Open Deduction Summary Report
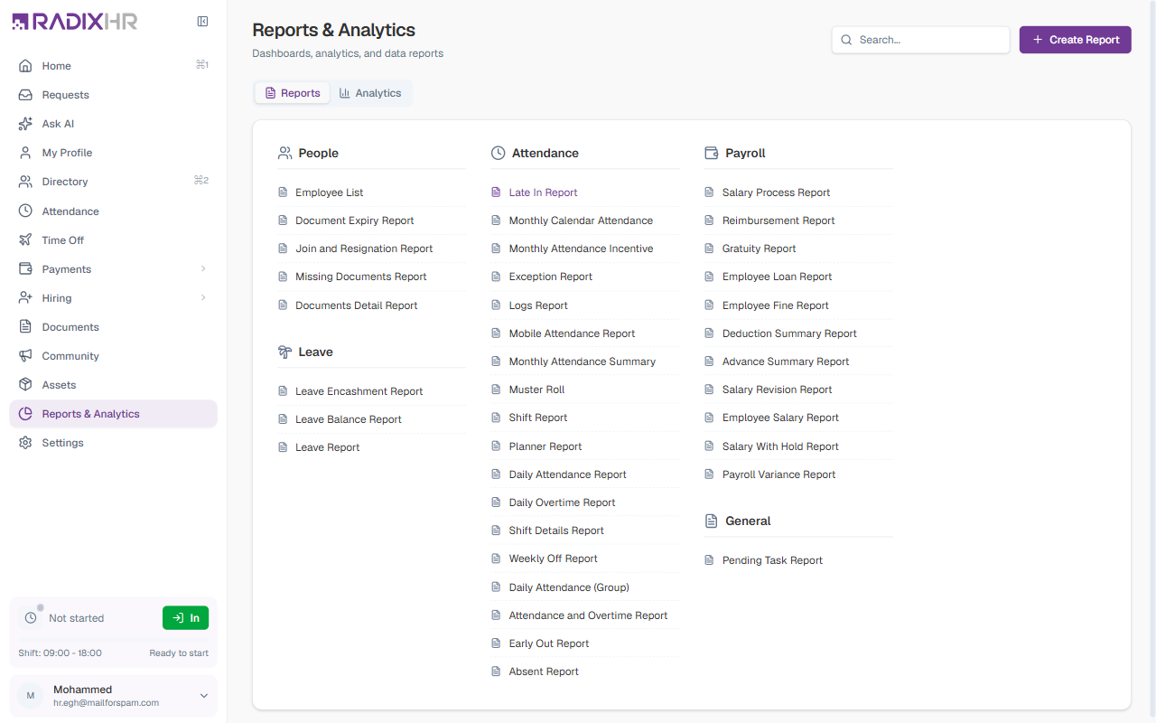Image resolution: width=1156 pixels, height=723 pixels. (x=789, y=333)
